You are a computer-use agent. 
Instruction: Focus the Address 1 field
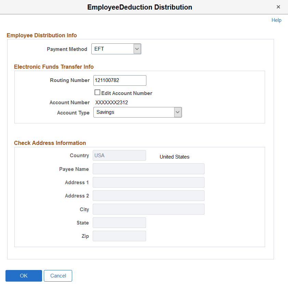148,182
